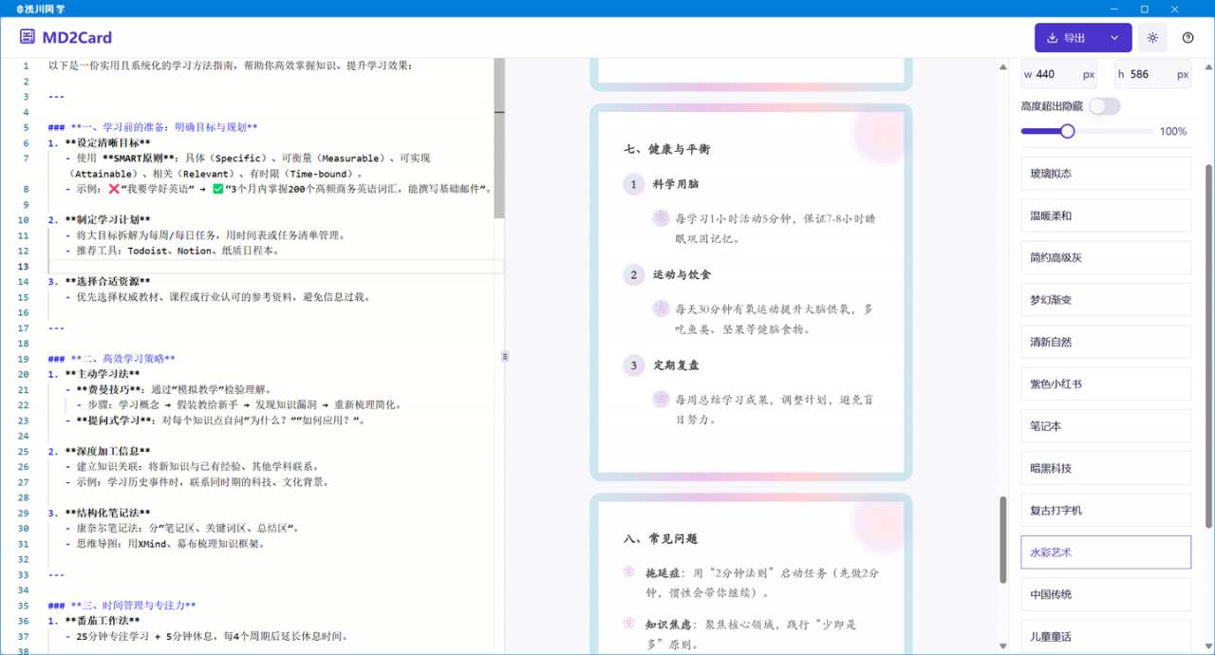The width and height of the screenshot is (1215, 655).
Task: Click line number 25 in gutter
Action: click(x=24, y=450)
